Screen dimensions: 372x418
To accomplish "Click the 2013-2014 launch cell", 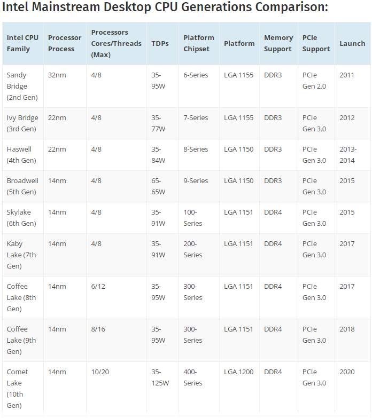I will [x=348, y=155].
